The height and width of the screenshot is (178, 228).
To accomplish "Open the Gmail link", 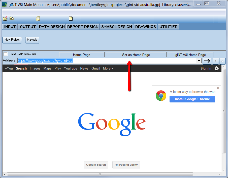I will [x=96, y=69].
